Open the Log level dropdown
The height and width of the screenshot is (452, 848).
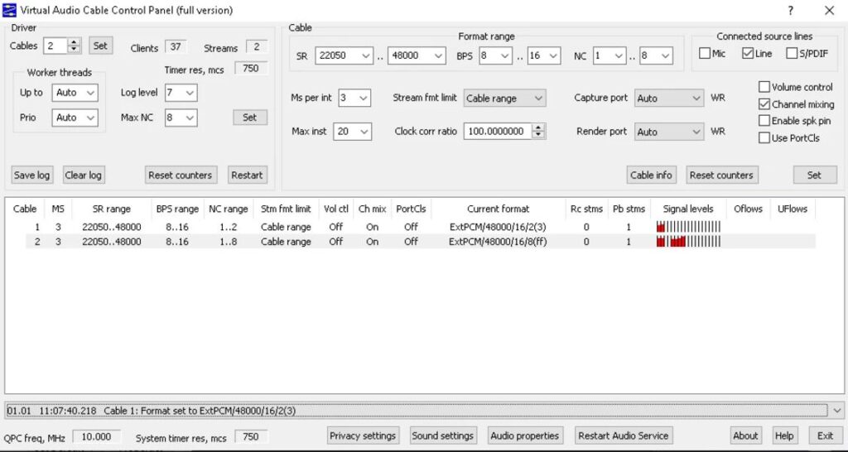tap(181, 93)
